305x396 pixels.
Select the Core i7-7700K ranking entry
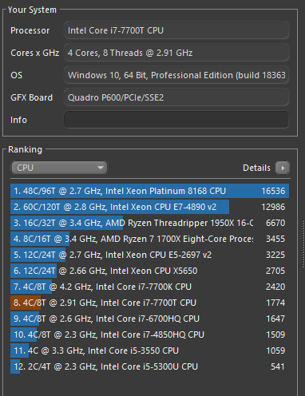click(x=150, y=287)
